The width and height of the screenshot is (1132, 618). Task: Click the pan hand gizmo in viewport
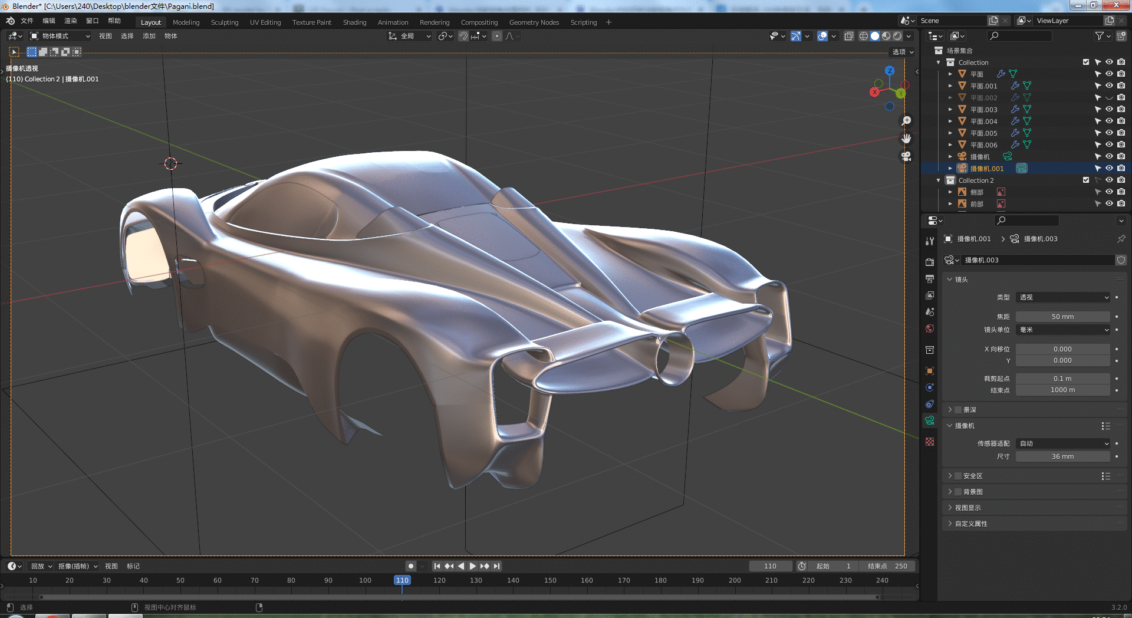click(906, 139)
